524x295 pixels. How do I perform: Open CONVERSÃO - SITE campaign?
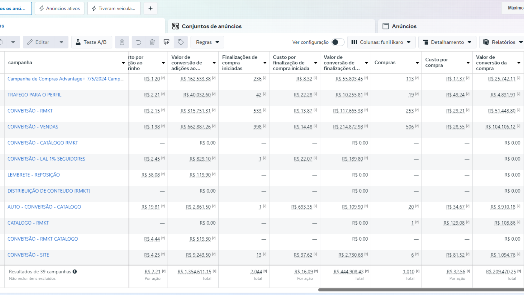[28, 255]
